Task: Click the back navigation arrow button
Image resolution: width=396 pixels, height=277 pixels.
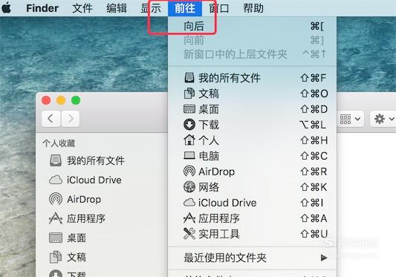Action: pos(51,119)
